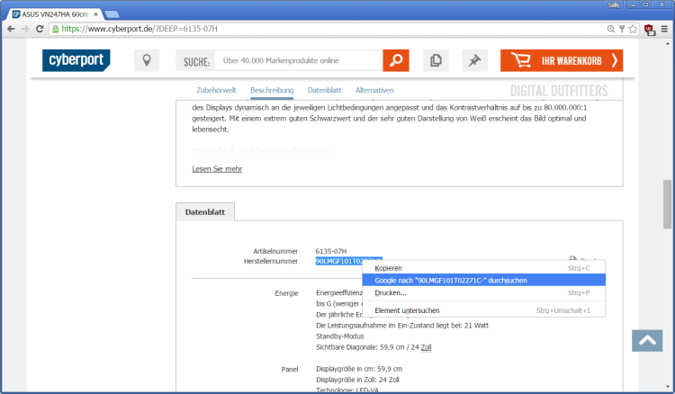This screenshot has height=394, width=675.
Task: Switch to the Zubehörwelt tab
Action: click(x=216, y=91)
